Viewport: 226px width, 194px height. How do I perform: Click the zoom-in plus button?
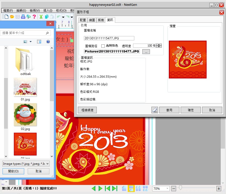[219, 188]
